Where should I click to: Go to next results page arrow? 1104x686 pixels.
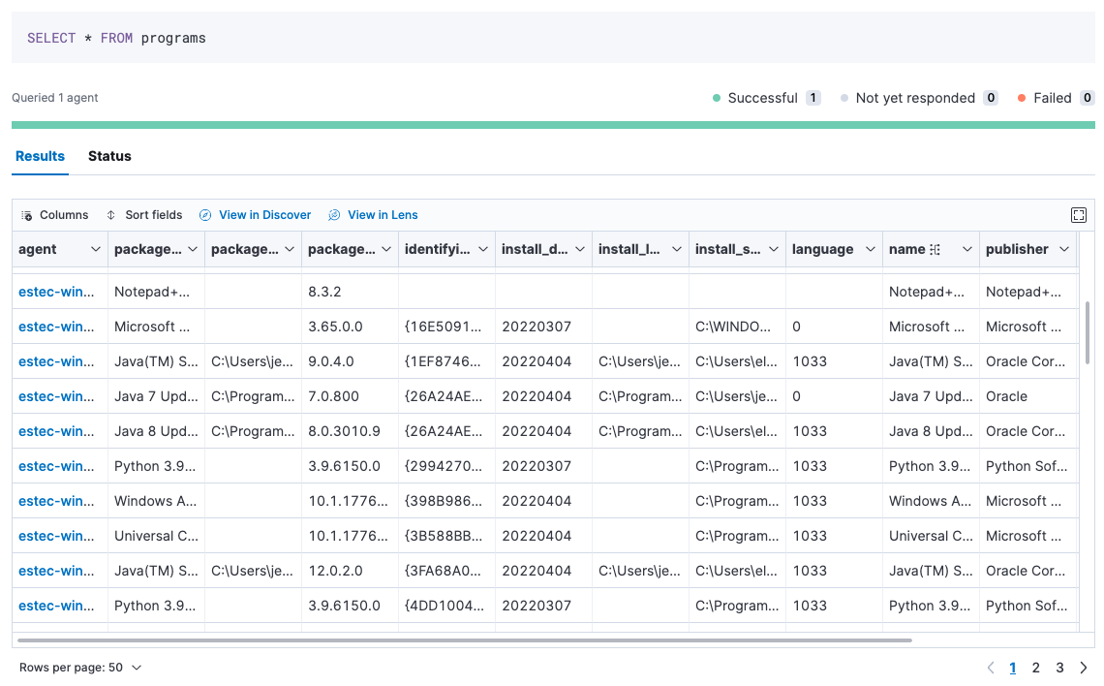1084,668
